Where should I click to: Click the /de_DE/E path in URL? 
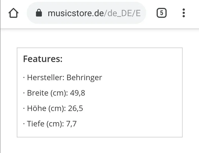pos(122,13)
